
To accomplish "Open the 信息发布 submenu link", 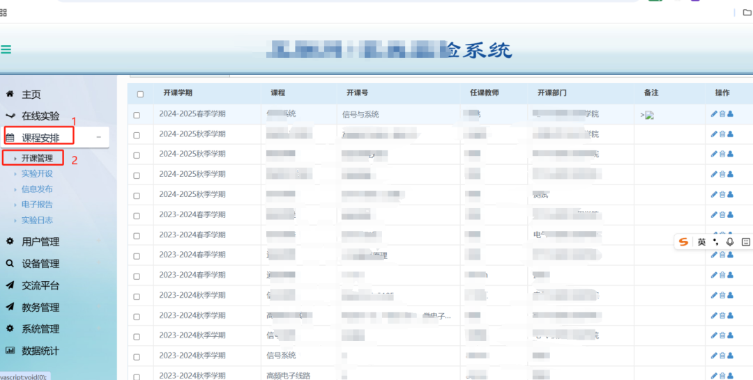I will click(37, 189).
